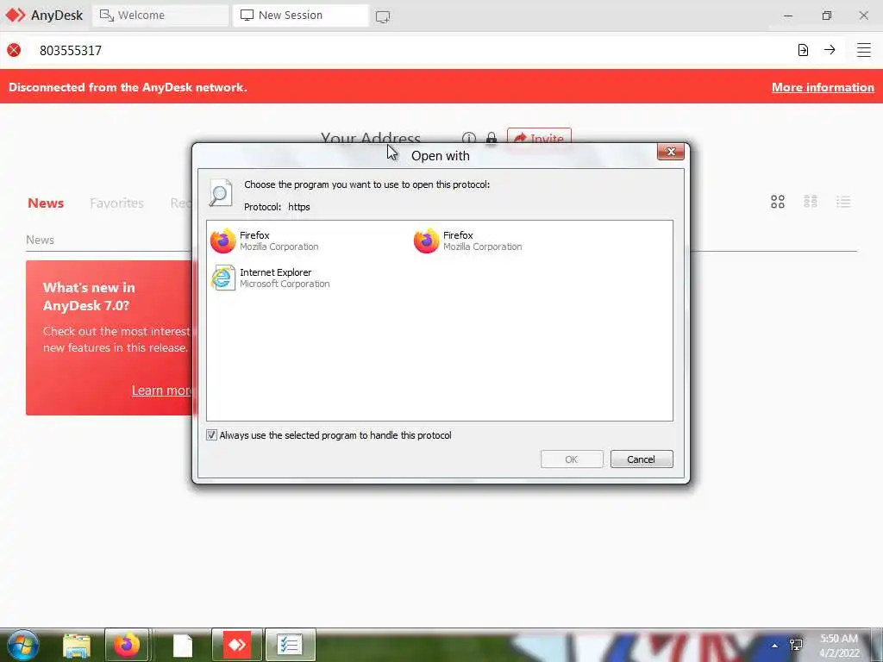Show hidden tray icons arrow

[x=775, y=646]
